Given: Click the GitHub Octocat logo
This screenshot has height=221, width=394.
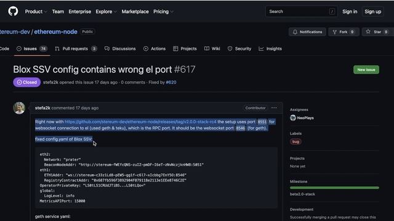Looking at the screenshot, I should point(13,11).
